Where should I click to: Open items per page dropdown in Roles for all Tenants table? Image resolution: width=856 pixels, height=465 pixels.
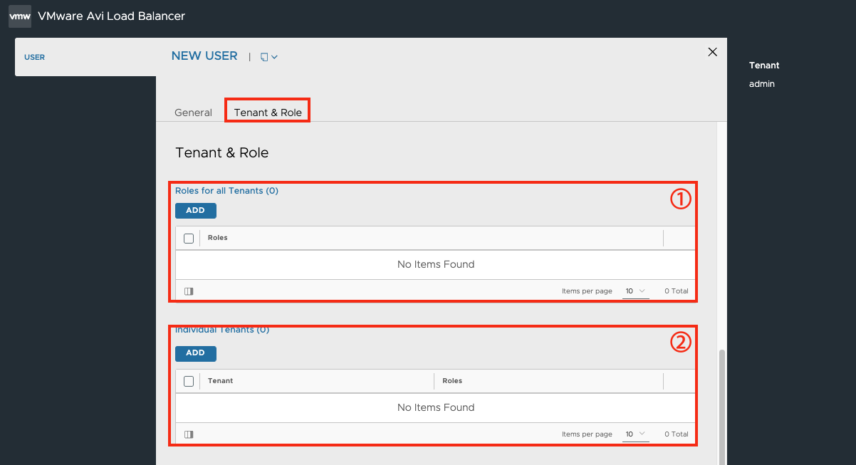coord(635,291)
